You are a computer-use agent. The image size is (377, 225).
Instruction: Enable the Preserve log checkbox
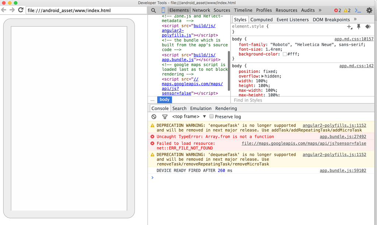pyautogui.click(x=211, y=116)
